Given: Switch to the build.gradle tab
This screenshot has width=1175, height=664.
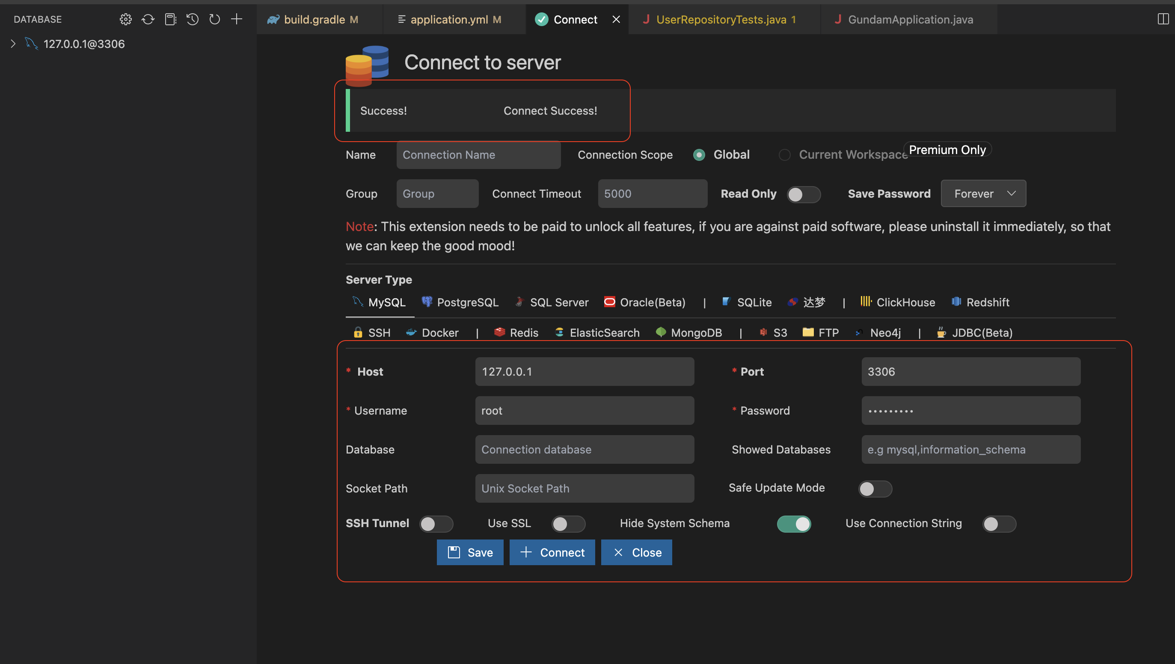Looking at the screenshot, I should click(314, 20).
